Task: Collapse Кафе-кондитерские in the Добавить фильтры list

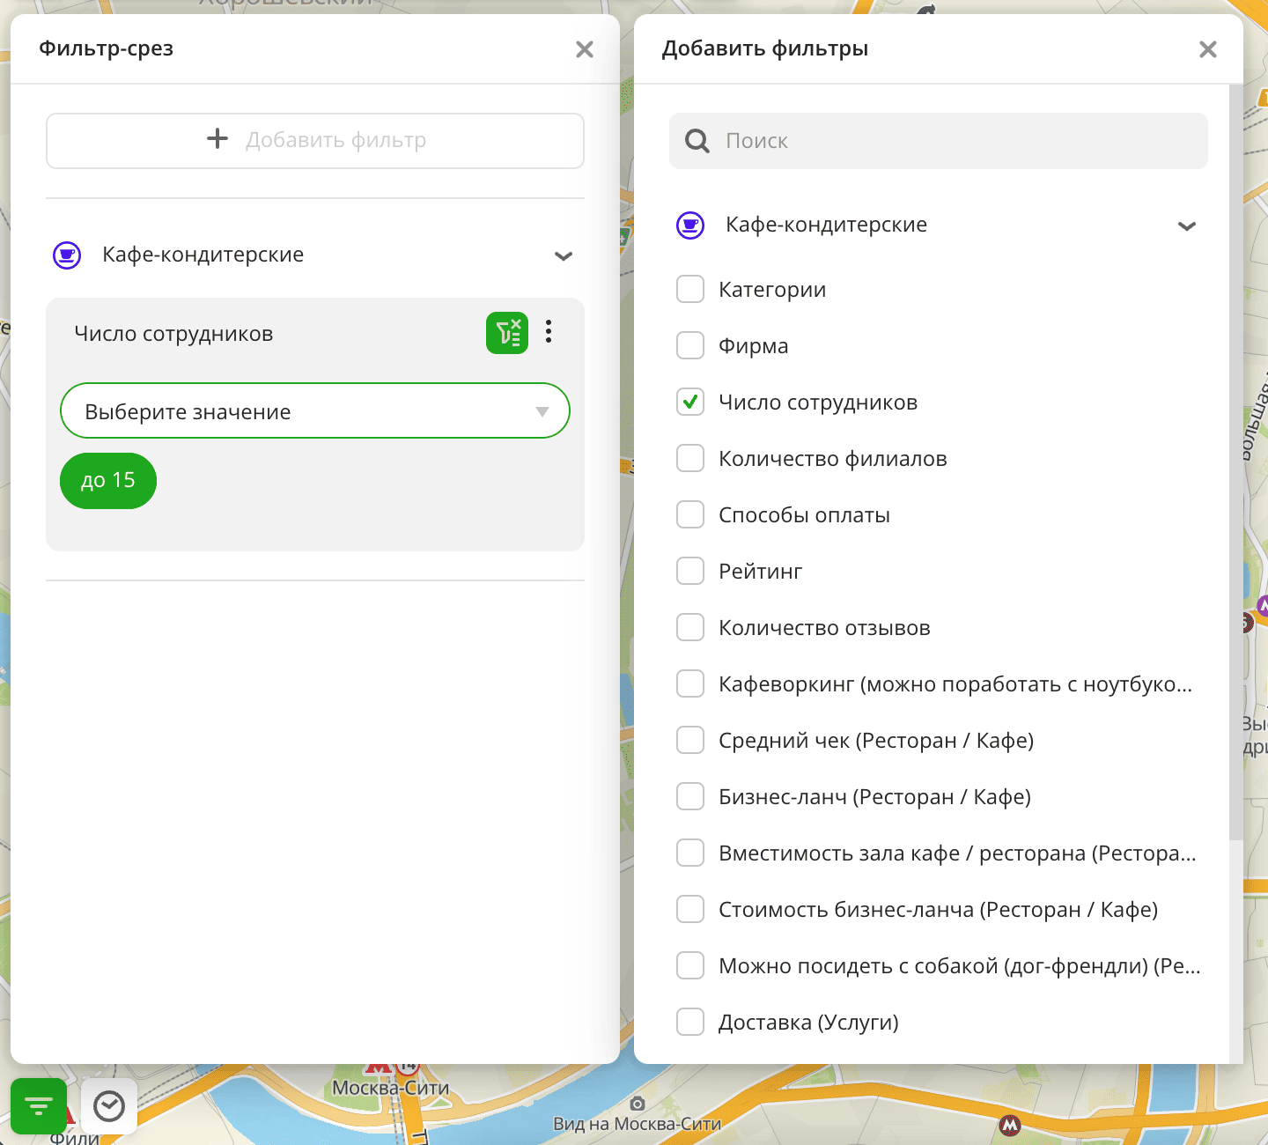Action: (1186, 226)
